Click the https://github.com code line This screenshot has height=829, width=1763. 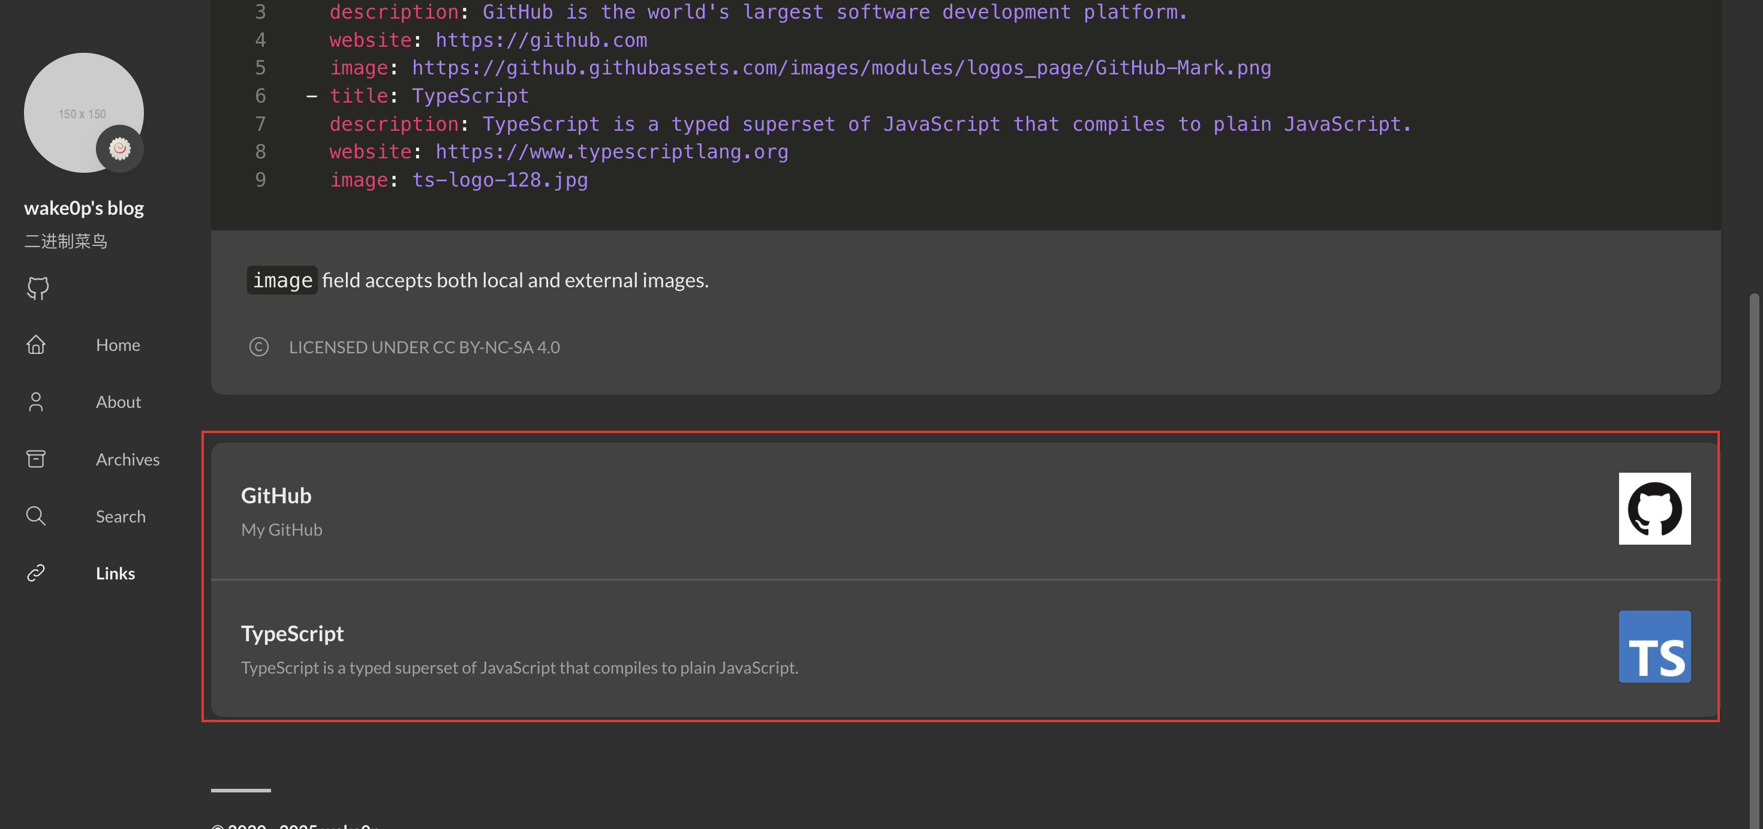click(x=488, y=40)
